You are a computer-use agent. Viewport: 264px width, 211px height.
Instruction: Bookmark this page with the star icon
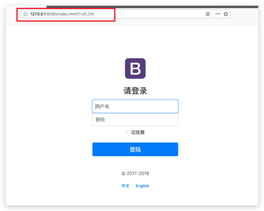[x=226, y=14]
